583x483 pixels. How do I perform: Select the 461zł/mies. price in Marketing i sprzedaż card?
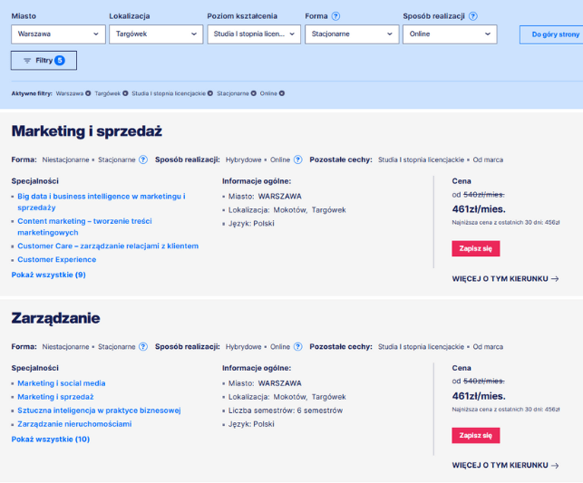(479, 209)
